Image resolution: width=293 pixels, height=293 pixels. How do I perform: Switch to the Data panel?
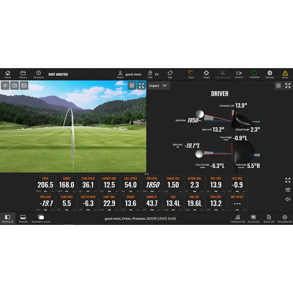(23, 219)
